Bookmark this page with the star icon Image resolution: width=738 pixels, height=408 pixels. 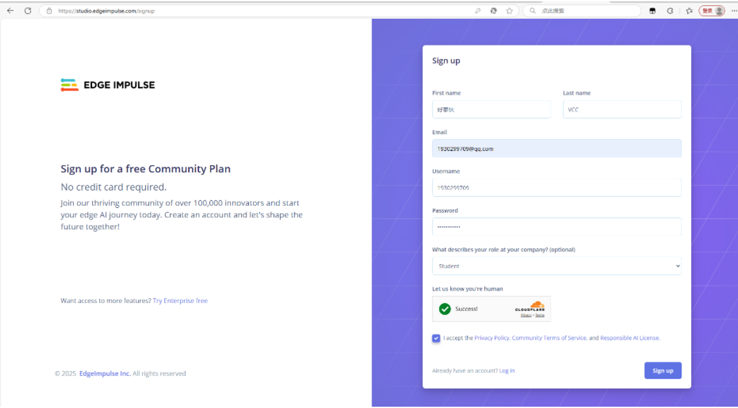509,10
